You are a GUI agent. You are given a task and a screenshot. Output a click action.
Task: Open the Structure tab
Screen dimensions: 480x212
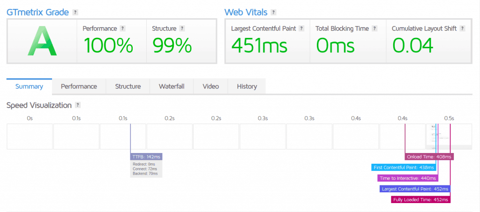(128, 87)
